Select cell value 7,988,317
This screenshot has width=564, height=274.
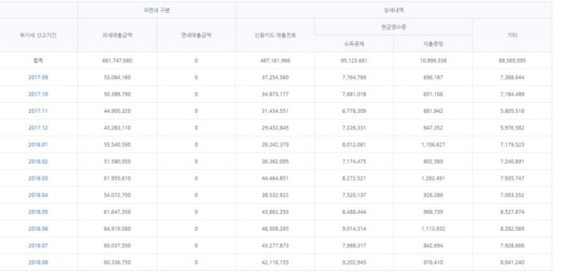(x=354, y=246)
